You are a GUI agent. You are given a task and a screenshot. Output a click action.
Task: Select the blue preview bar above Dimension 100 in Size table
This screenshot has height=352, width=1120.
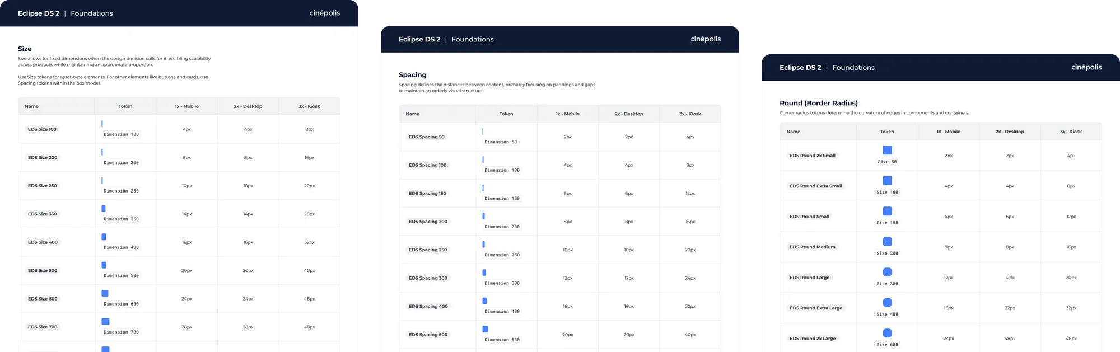[102, 124]
